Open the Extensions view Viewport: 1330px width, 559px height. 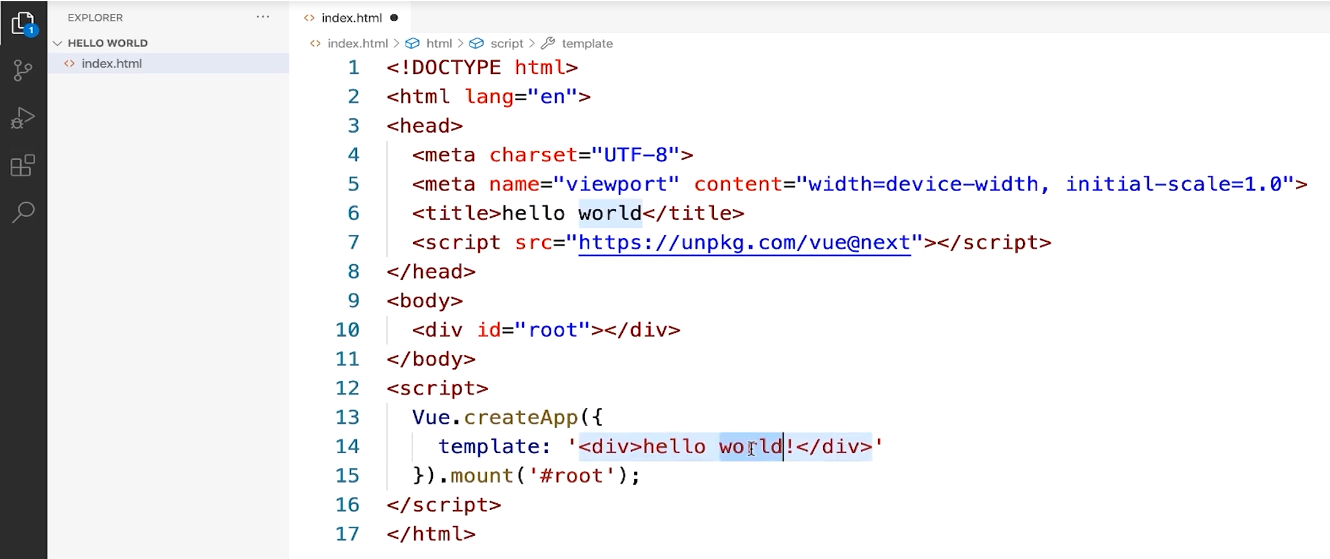click(x=23, y=165)
